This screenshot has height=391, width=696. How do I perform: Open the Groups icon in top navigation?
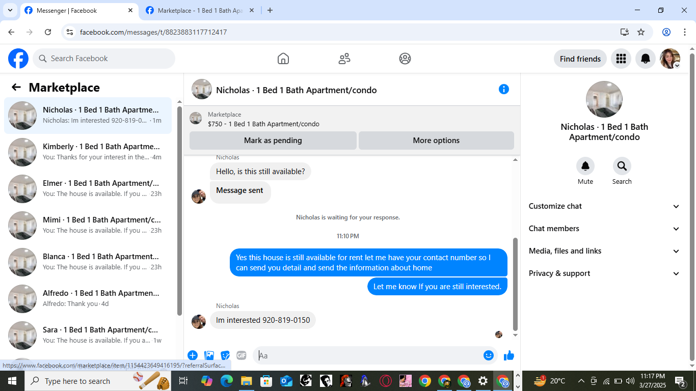[405, 59]
